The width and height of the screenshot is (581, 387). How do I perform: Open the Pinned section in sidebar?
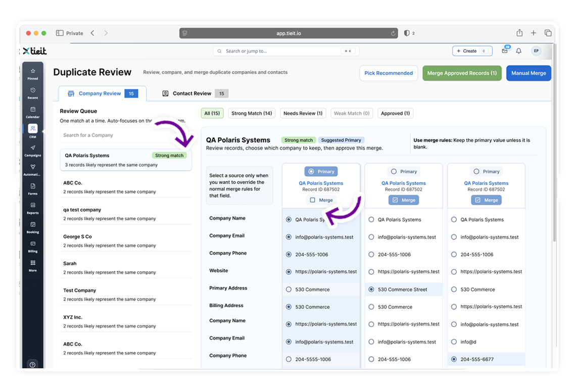coord(33,74)
